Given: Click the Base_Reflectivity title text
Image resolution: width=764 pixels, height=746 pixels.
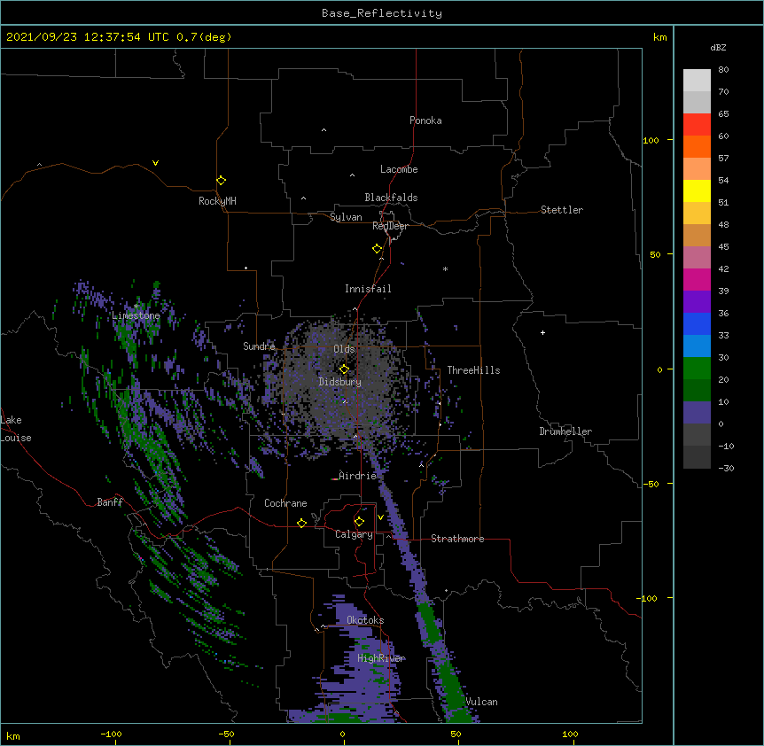Looking at the screenshot, I should (382, 13).
